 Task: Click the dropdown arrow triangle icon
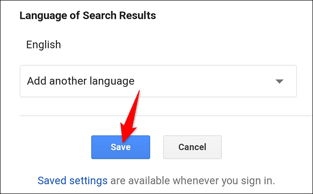279,82
